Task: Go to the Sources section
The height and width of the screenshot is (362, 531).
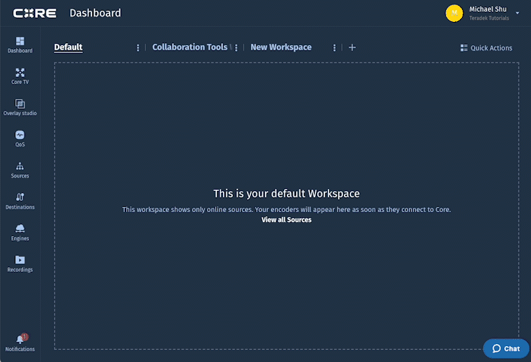Action: coord(20,170)
